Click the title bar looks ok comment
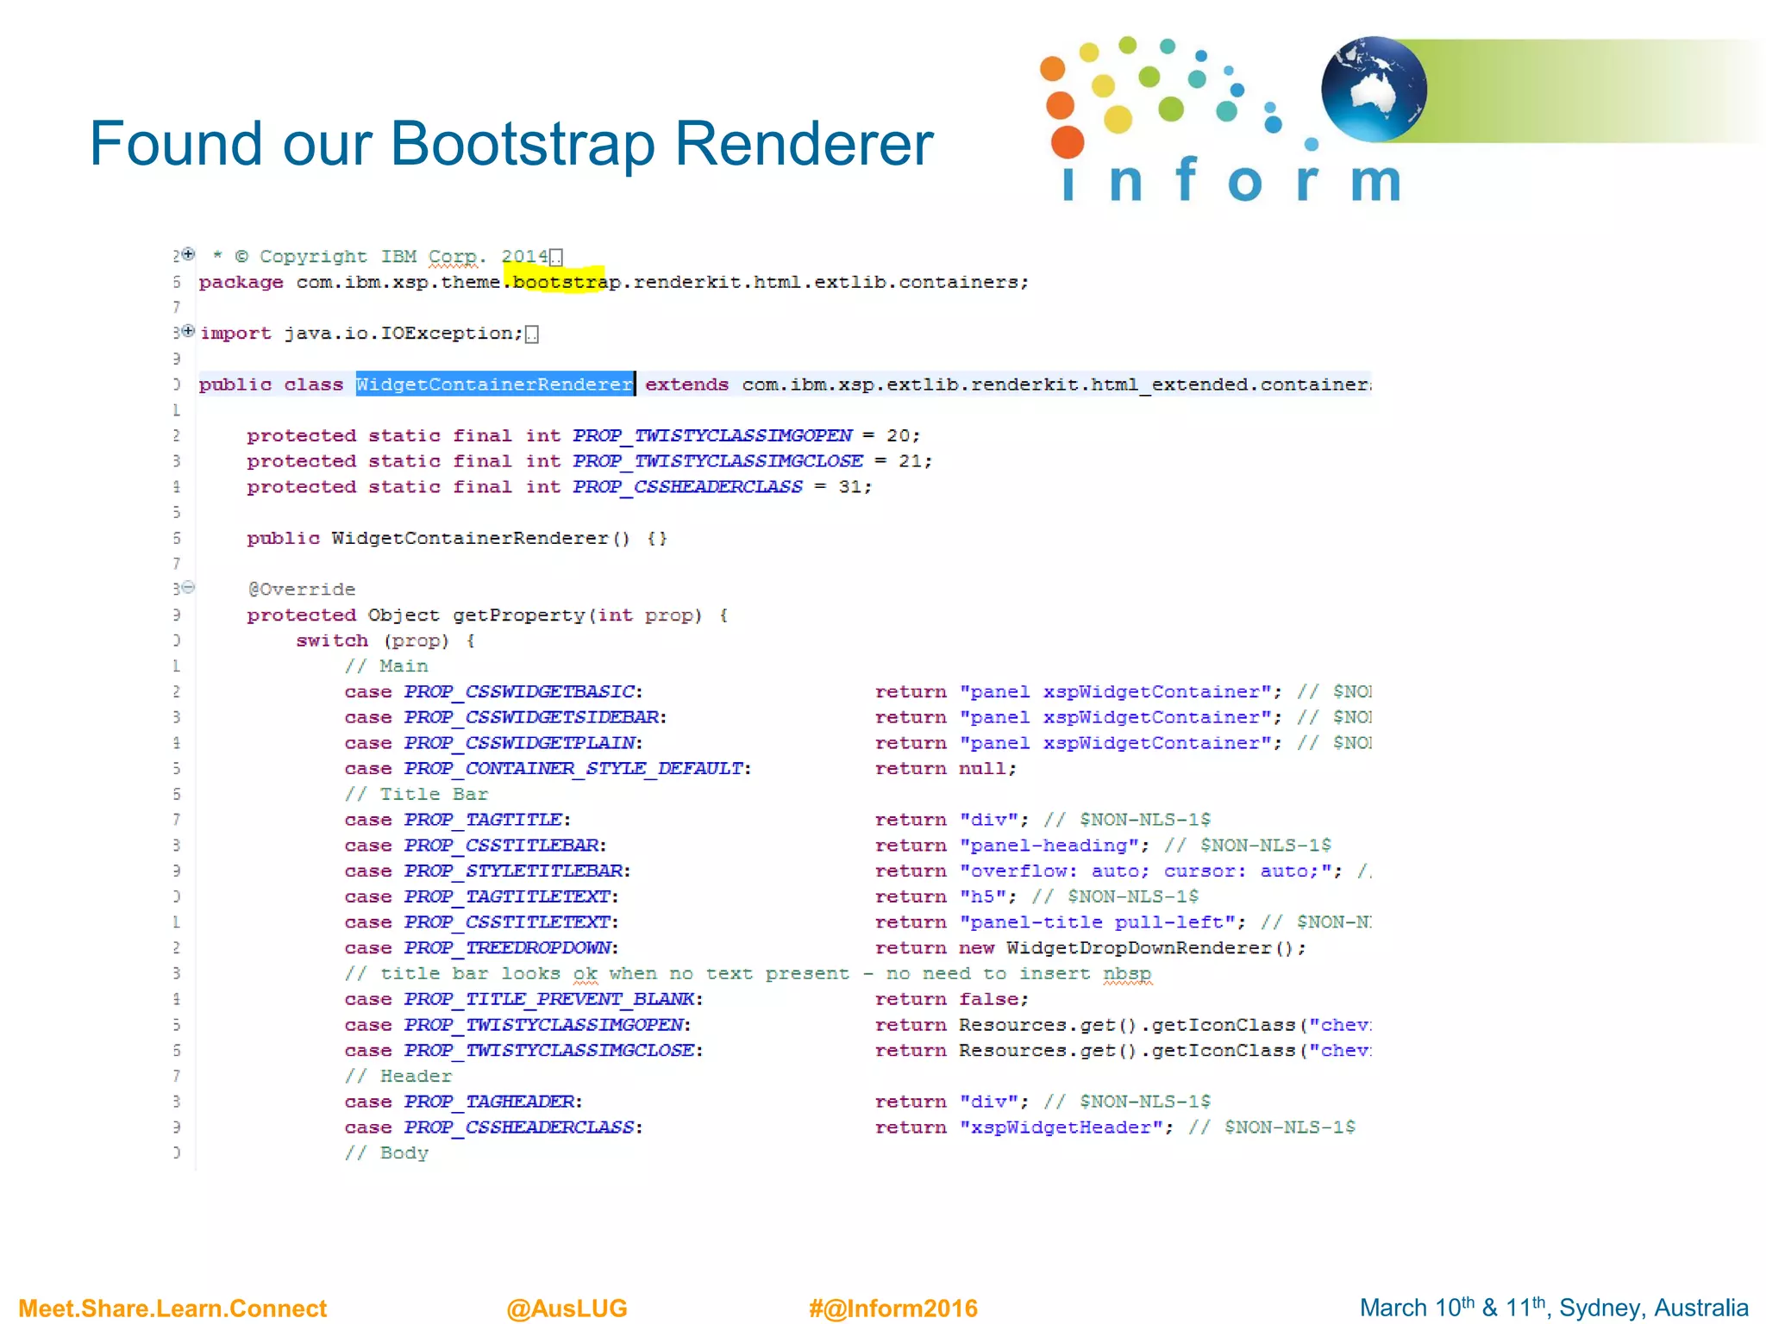The image size is (1766, 1324). (748, 974)
